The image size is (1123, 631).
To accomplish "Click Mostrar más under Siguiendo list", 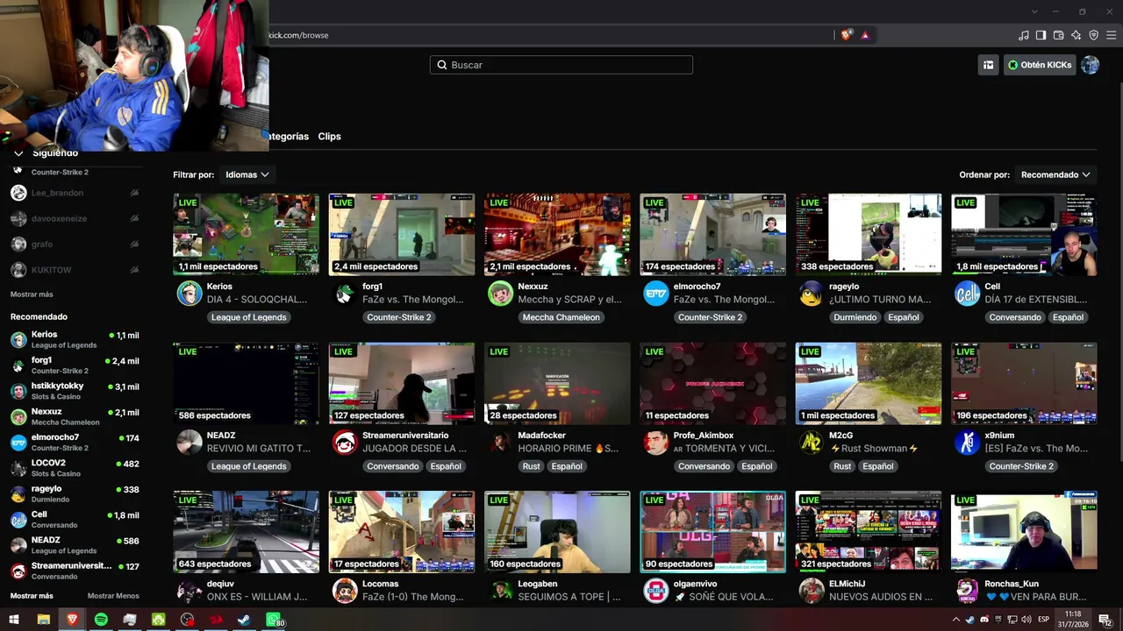I will [x=32, y=294].
